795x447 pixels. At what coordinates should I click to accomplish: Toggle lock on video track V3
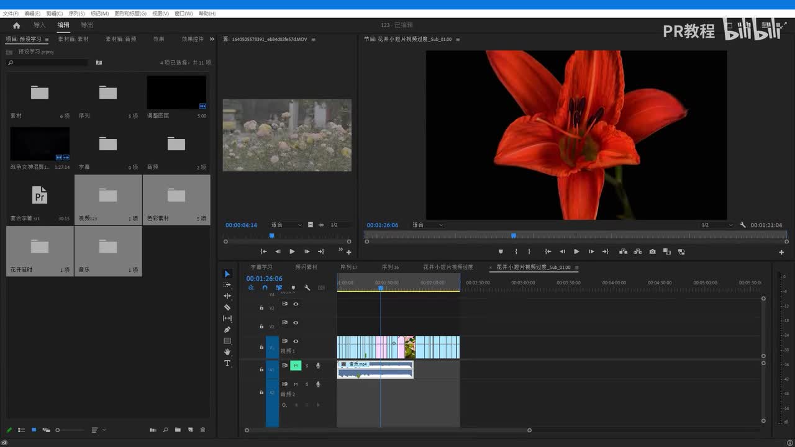pos(261,307)
